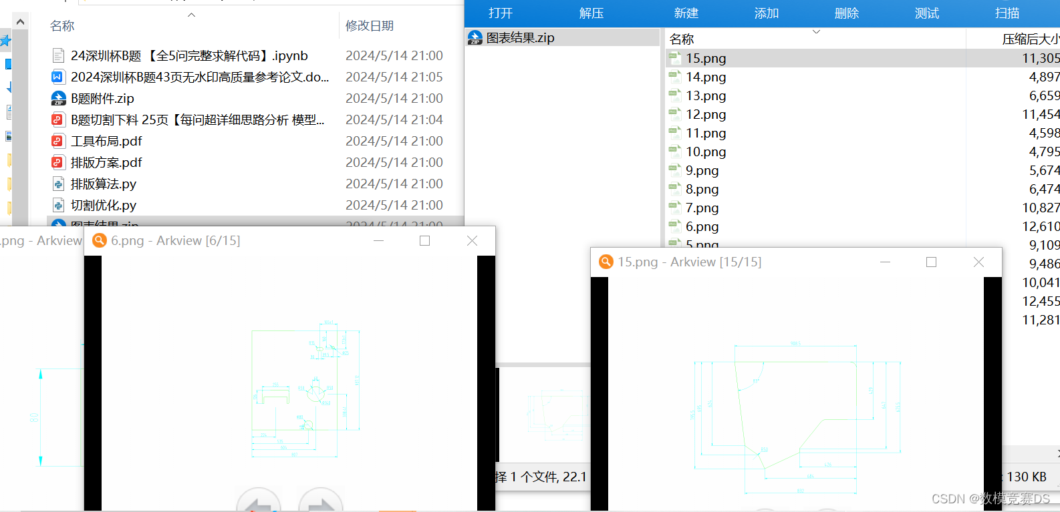
Task: Minimize the 6.png Arkview window
Action: [x=378, y=240]
